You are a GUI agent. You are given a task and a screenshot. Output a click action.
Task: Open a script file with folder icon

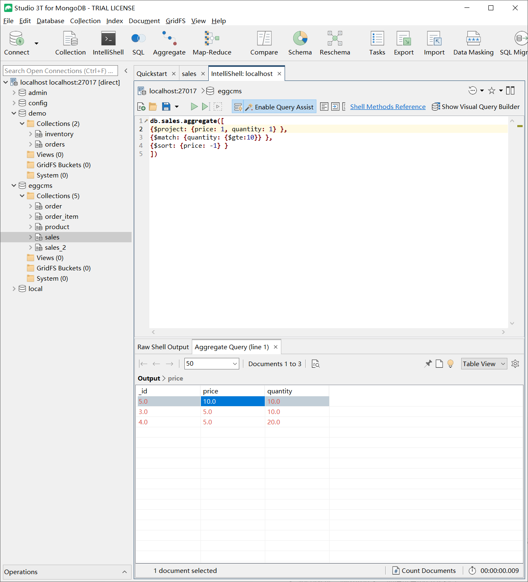(x=153, y=107)
